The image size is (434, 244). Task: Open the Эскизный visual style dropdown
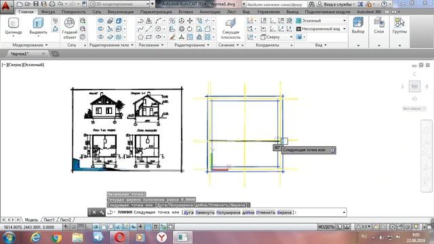321,21
